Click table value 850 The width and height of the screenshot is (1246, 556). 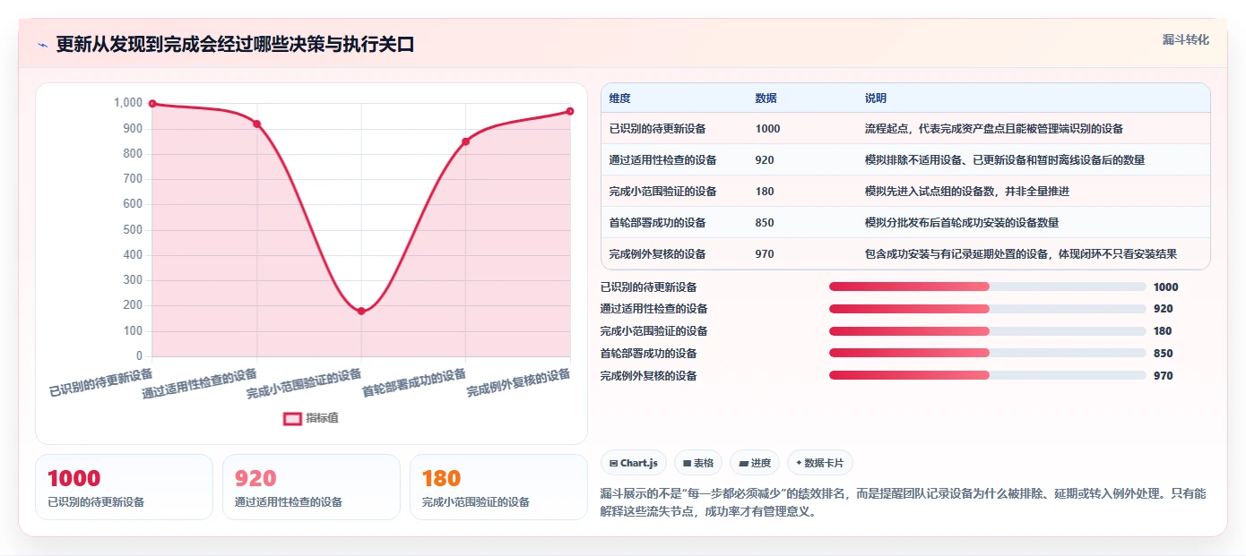point(765,223)
